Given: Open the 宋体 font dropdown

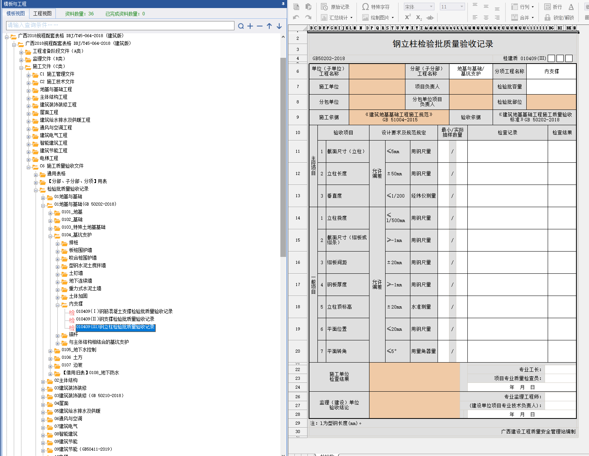Looking at the screenshot, I should (x=431, y=7).
